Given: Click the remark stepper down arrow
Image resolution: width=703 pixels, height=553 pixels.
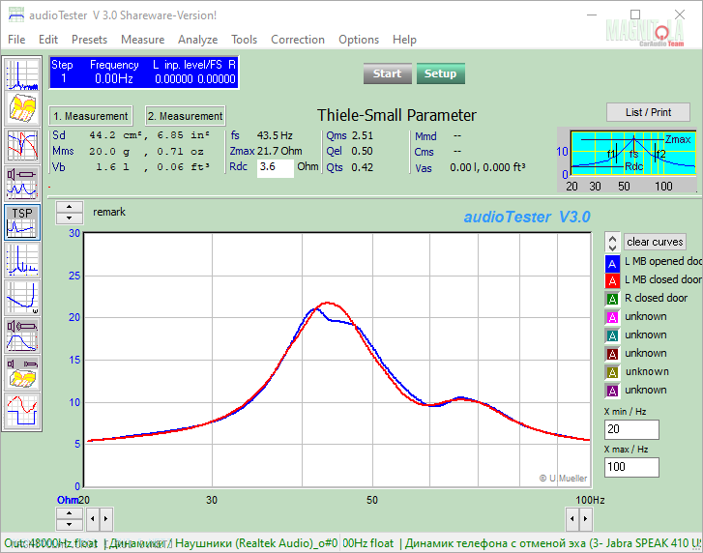Looking at the screenshot, I should point(69,218).
